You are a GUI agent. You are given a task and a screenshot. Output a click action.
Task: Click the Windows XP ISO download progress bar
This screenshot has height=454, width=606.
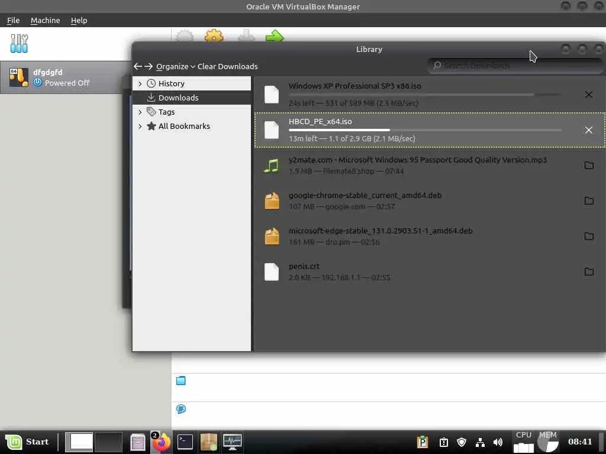(425, 94)
